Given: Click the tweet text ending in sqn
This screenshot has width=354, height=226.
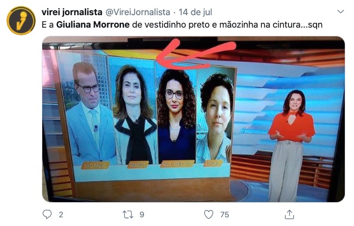Looking at the screenshot, I should tap(182, 24).
